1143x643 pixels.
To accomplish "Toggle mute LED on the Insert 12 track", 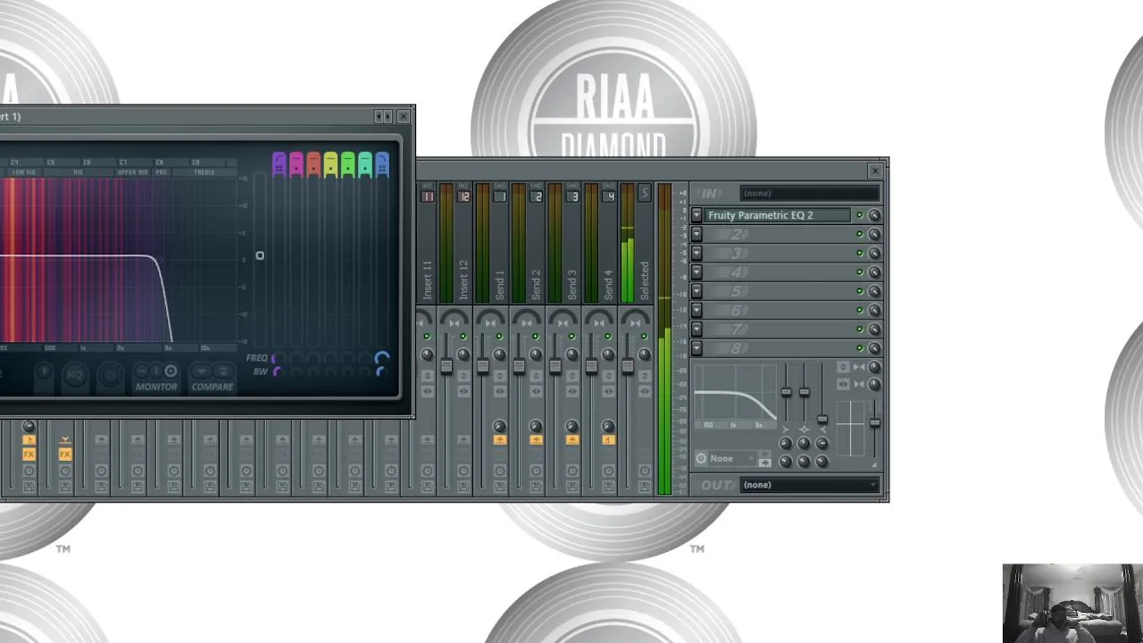I will 463,337.
